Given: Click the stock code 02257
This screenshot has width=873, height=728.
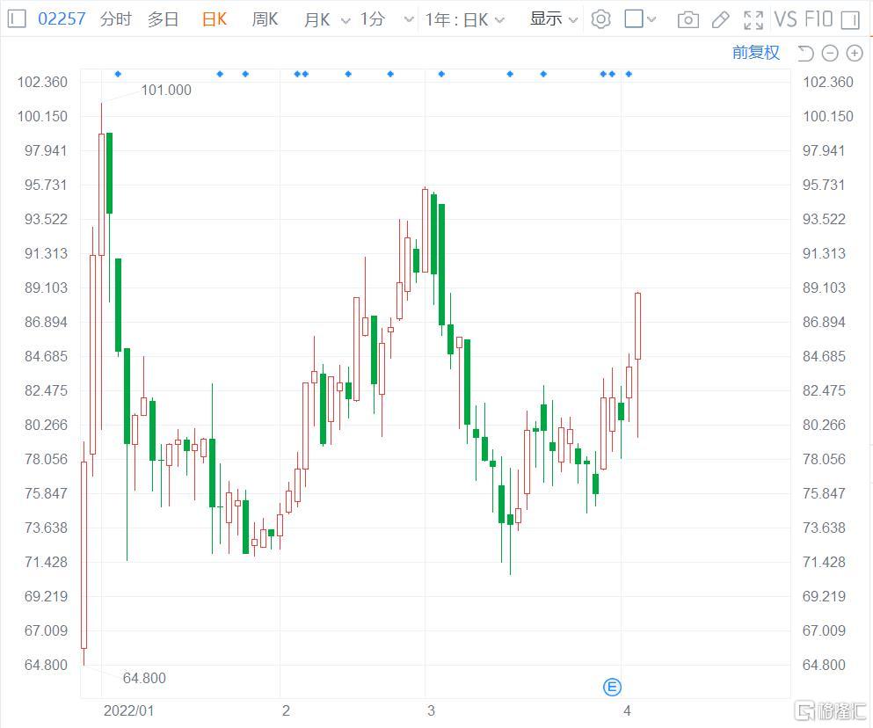Looking at the screenshot, I should pos(62,18).
